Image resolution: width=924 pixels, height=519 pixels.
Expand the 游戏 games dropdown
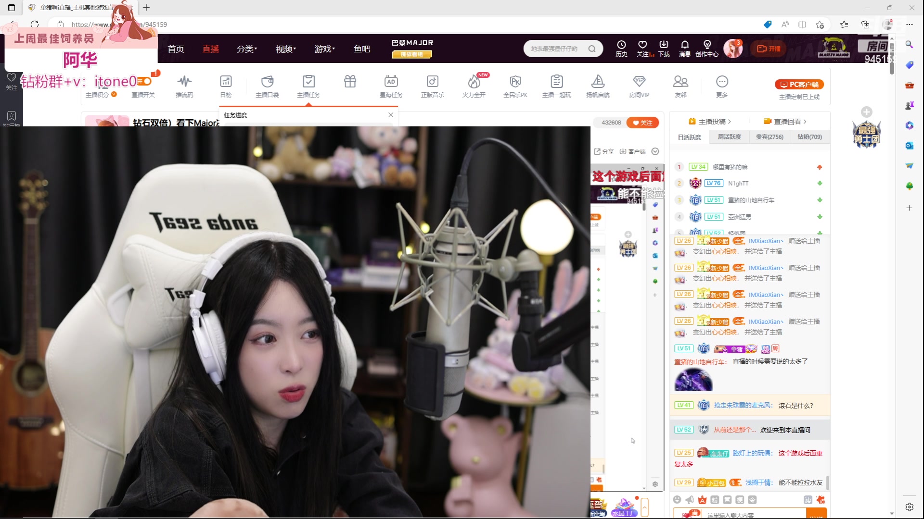click(324, 49)
